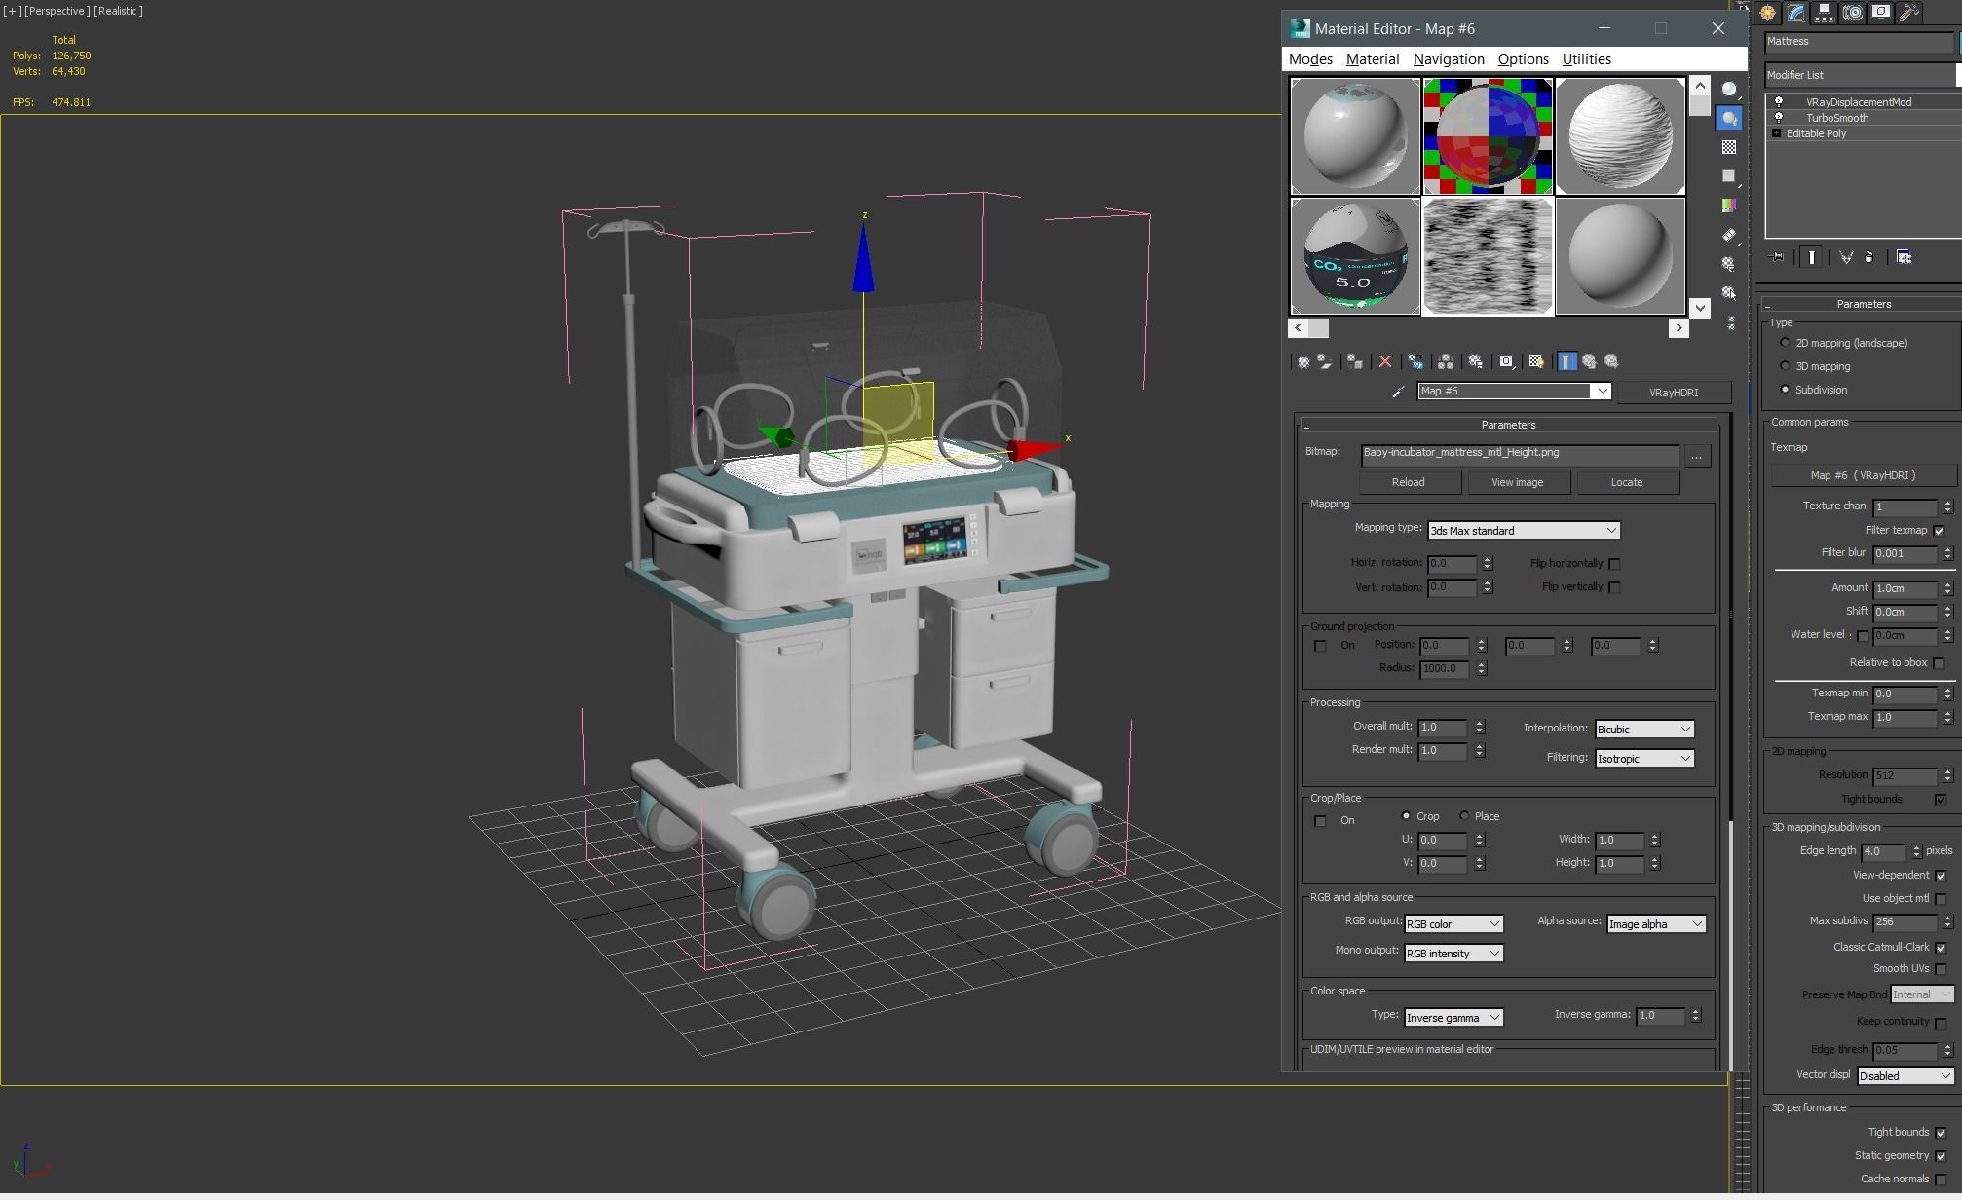Screen dimensions: 1962x1200
Task: Open the Navigation menu
Action: [1448, 59]
